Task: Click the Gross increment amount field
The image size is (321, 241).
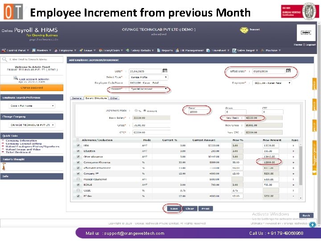Action: pyautogui.click(x=236, y=112)
